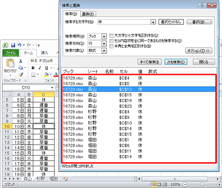
Task: Open the ファイル tab
Action: tap(11, 53)
